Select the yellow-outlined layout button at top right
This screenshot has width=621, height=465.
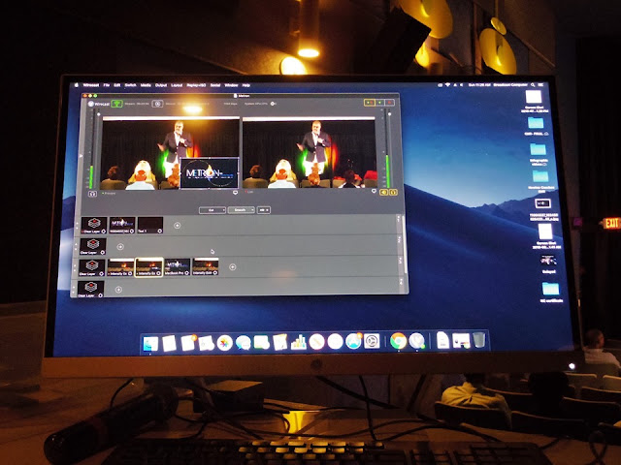[369, 103]
